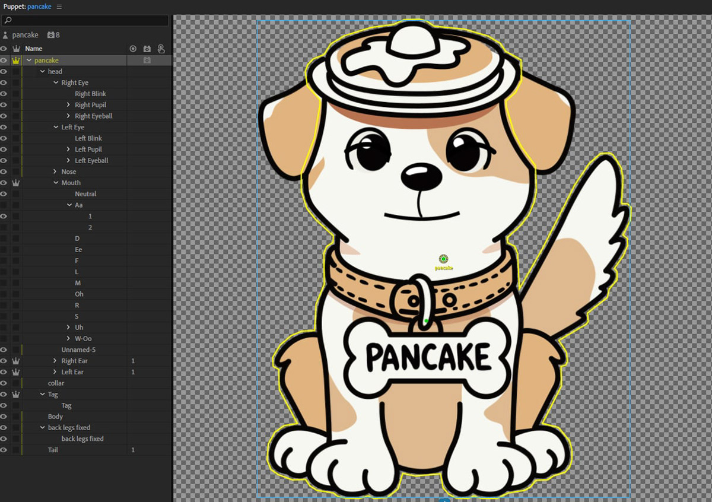Toggle the crown on the Tag group row
Screen dimensions: 712x502
click(x=16, y=394)
